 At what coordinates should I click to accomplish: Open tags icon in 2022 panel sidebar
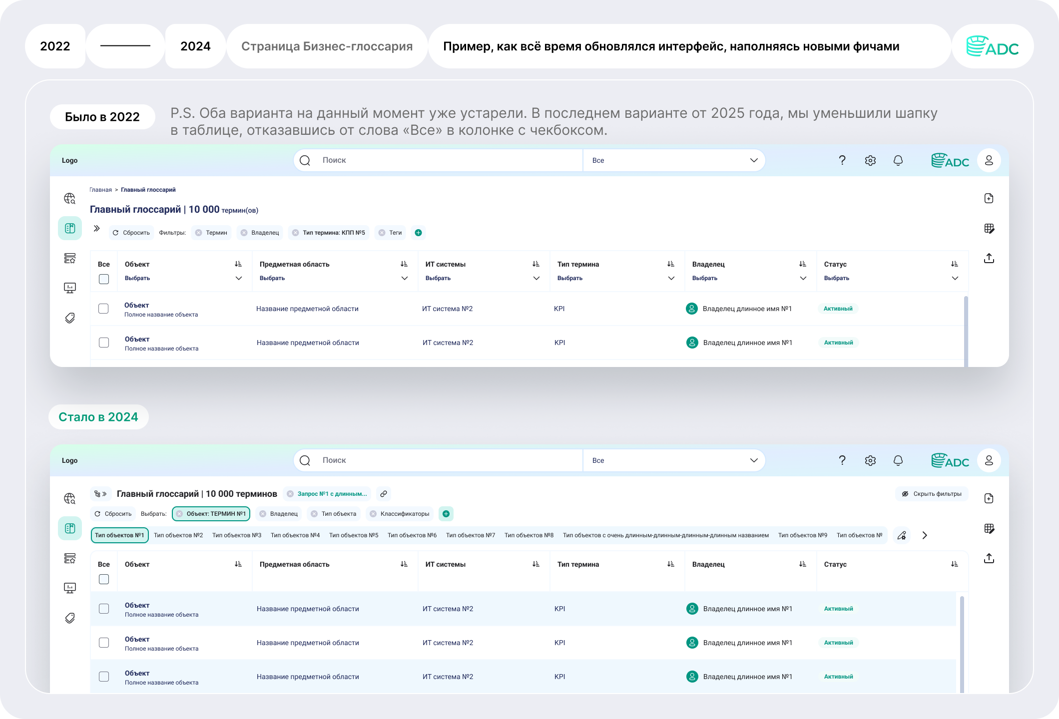point(70,318)
